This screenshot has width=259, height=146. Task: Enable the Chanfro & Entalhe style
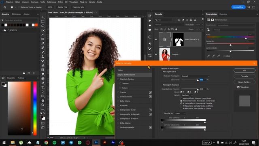point(119,79)
